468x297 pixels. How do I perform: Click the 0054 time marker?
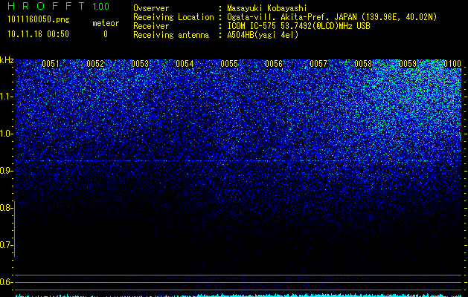point(185,64)
